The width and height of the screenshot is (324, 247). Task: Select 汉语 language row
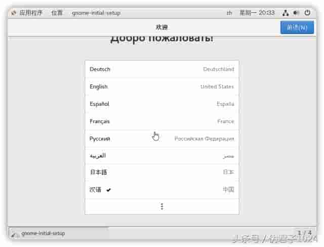pos(162,189)
